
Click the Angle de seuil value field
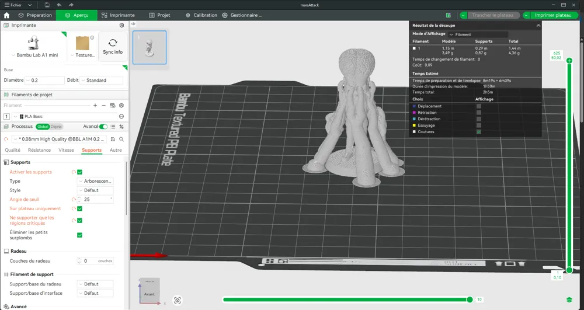click(95, 200)
